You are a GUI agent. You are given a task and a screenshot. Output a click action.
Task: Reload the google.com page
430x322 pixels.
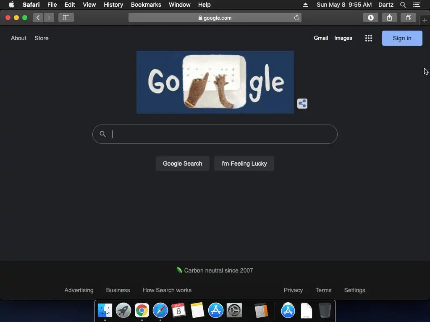point(296,18)
